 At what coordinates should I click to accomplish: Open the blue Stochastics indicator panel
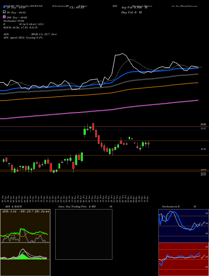184,226
